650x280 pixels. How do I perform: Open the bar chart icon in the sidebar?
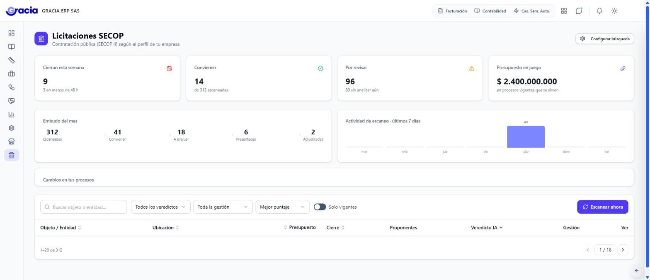[x=12, y=114]
